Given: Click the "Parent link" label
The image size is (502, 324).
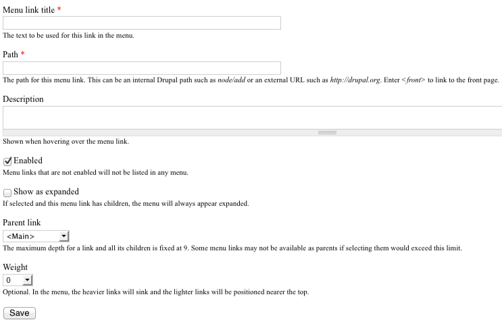Looking at the screenshot, I should coord(22,223).
